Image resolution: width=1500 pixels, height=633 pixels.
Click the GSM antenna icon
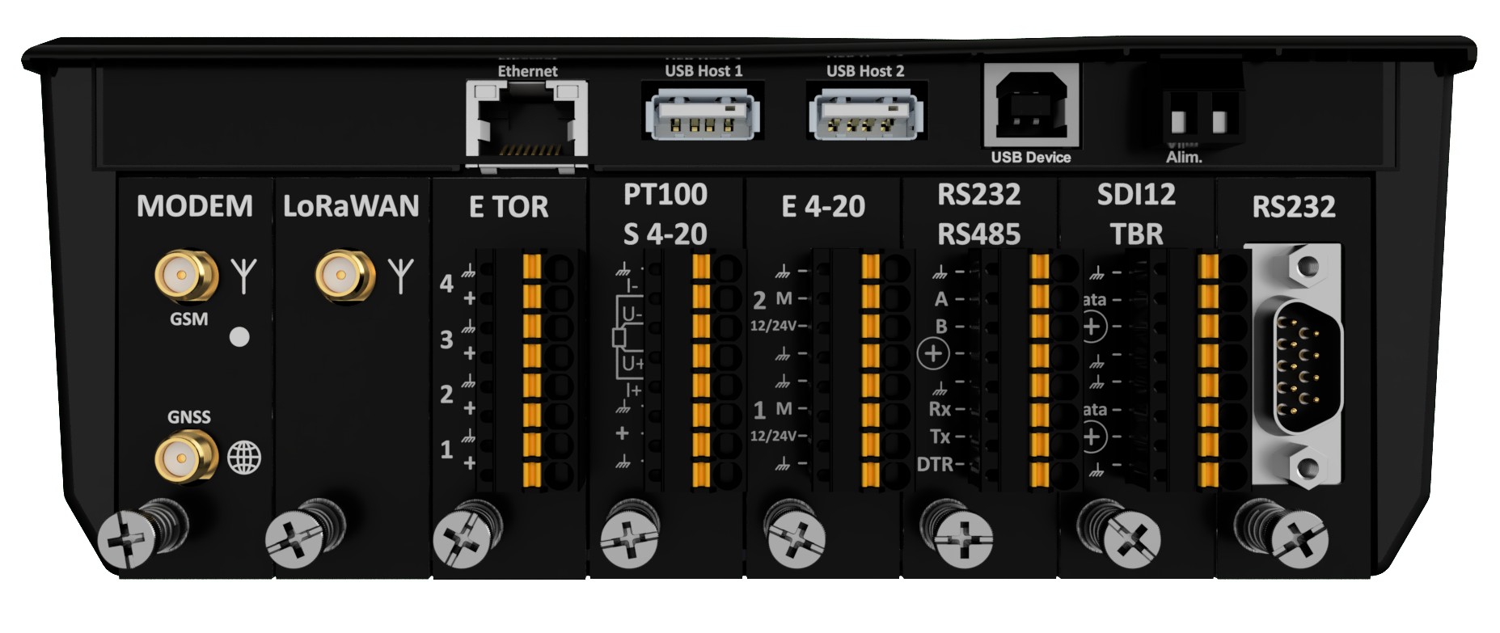[243, 275]
